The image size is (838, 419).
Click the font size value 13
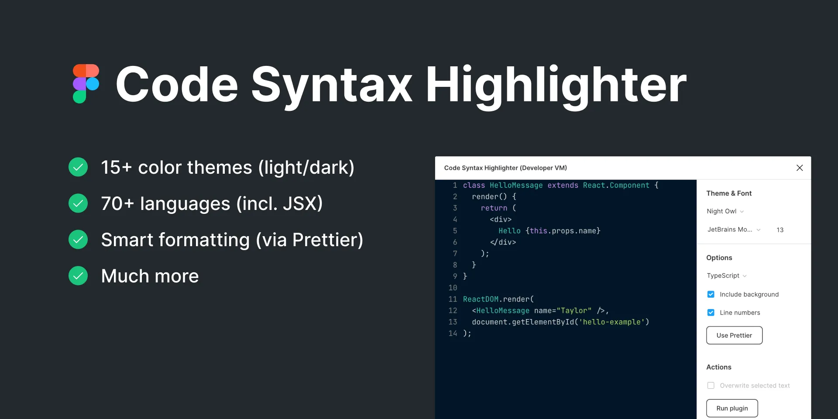780,230
